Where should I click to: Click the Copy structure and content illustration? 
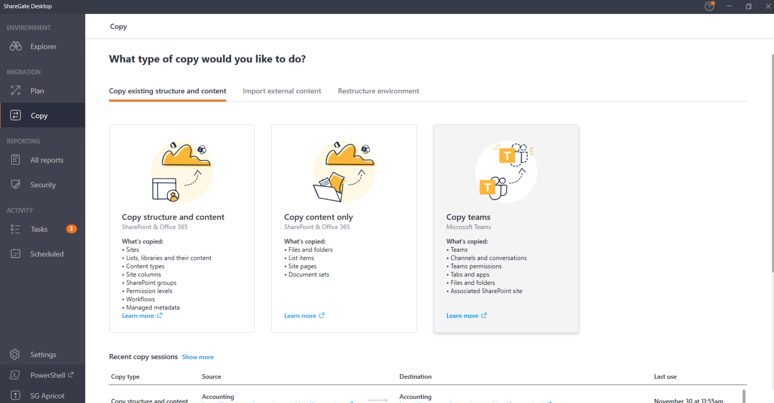182,172
